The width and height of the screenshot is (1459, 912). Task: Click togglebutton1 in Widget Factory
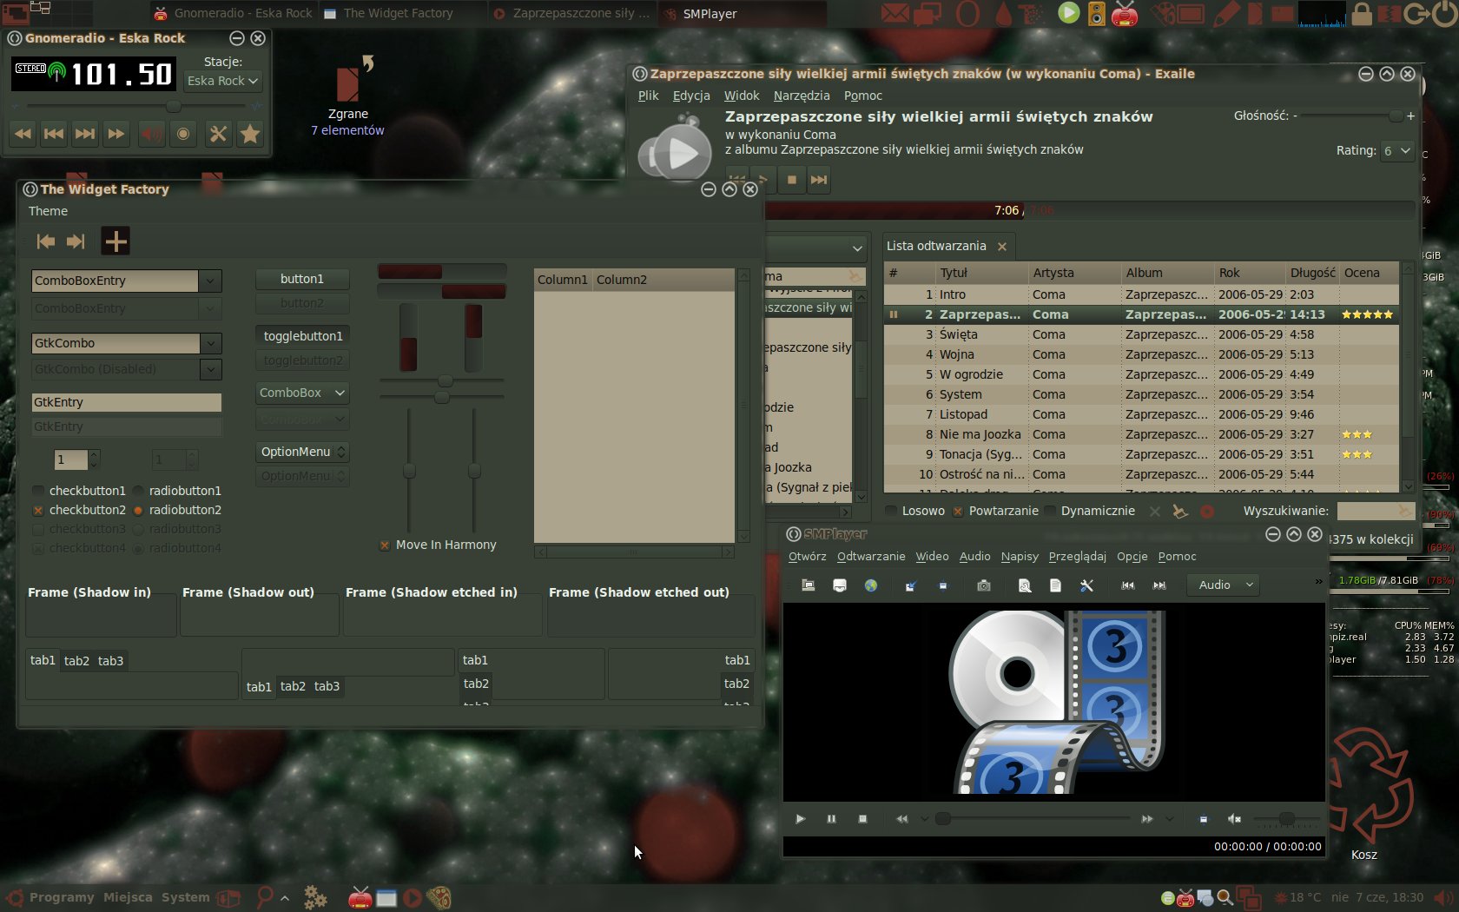(x=302, y=335)
